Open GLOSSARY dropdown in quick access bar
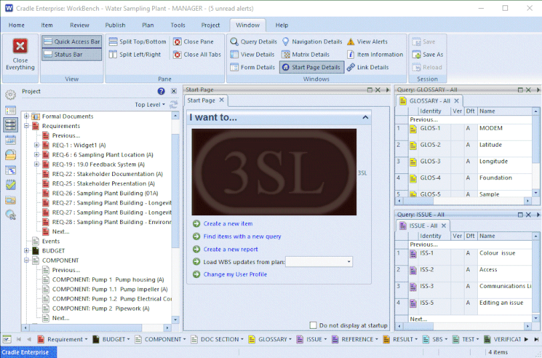 pos(290,339)
